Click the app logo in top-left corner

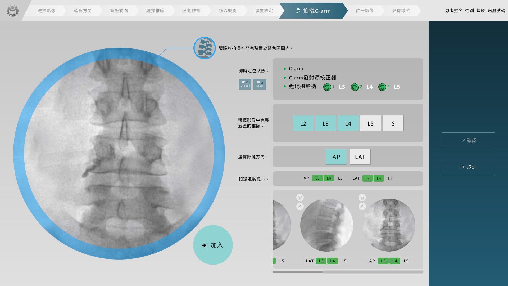[12, 11]
